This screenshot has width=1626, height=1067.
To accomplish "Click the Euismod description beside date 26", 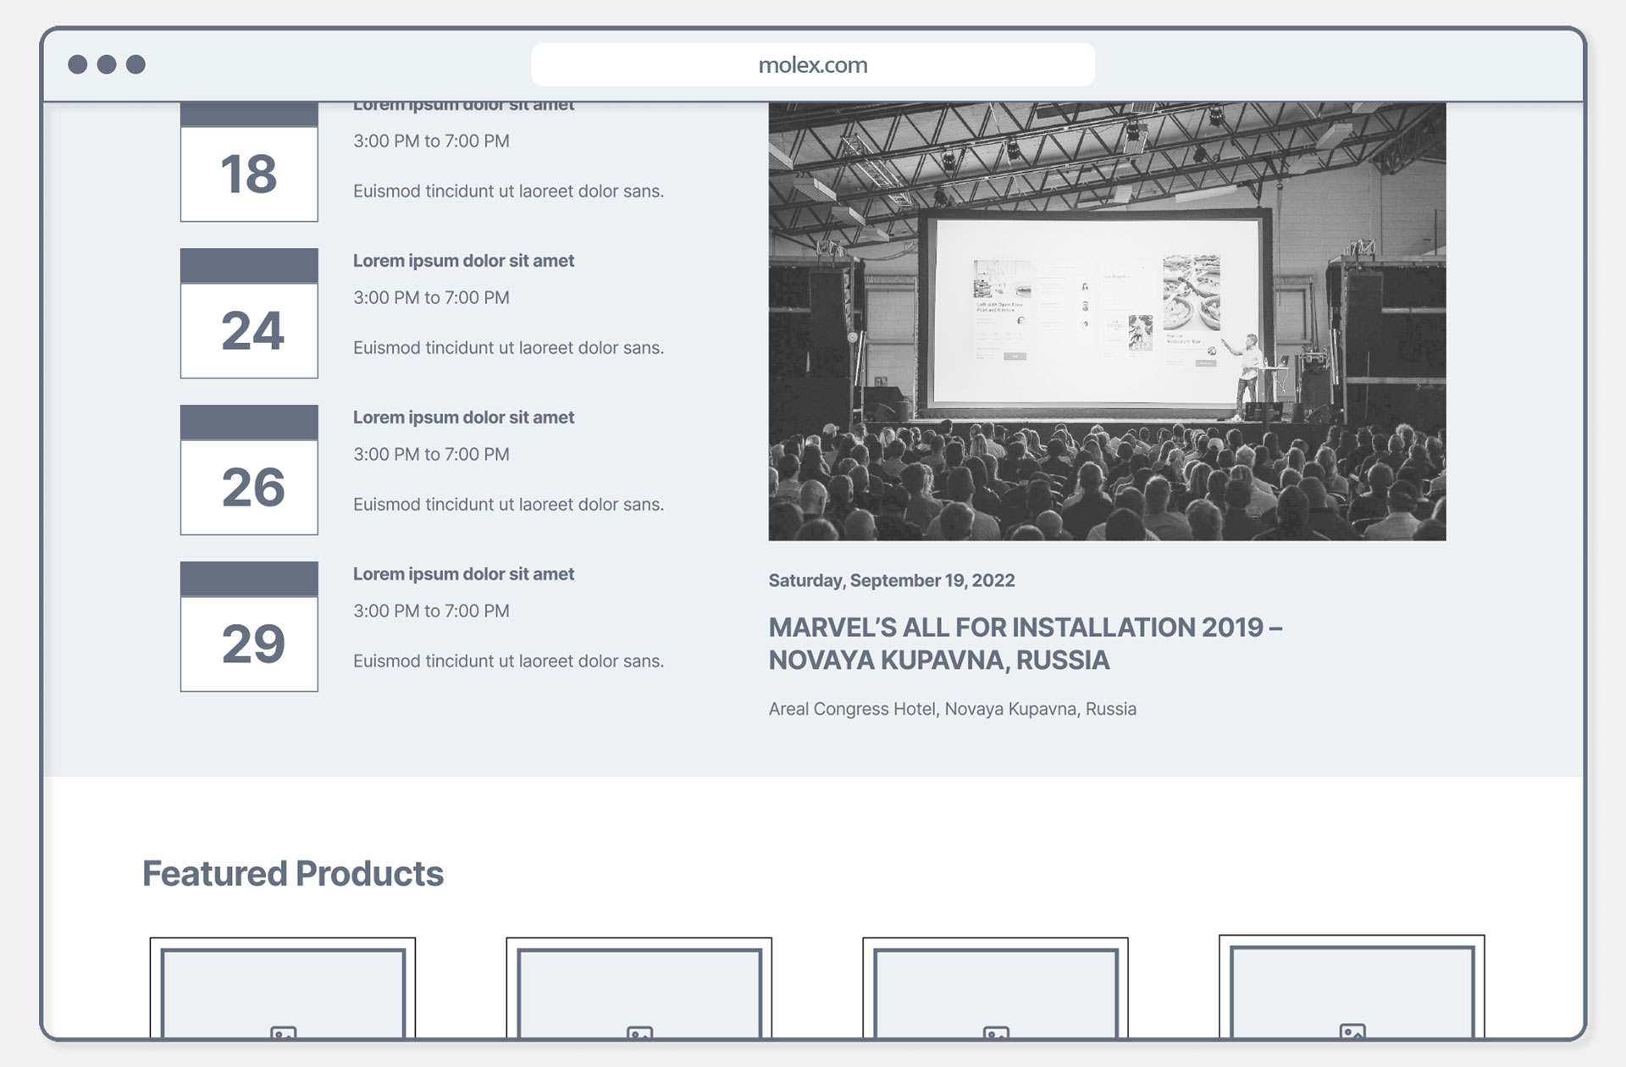I will pyautogui.click(x=508, y=505).
